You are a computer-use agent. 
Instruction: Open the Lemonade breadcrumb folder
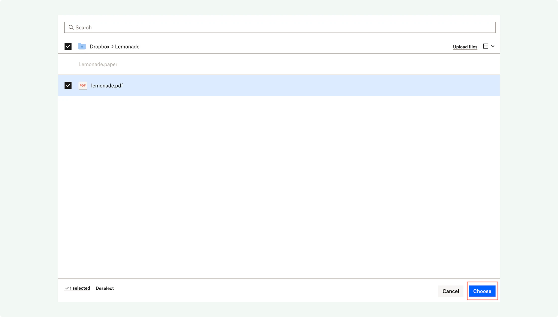click(127, 47)
